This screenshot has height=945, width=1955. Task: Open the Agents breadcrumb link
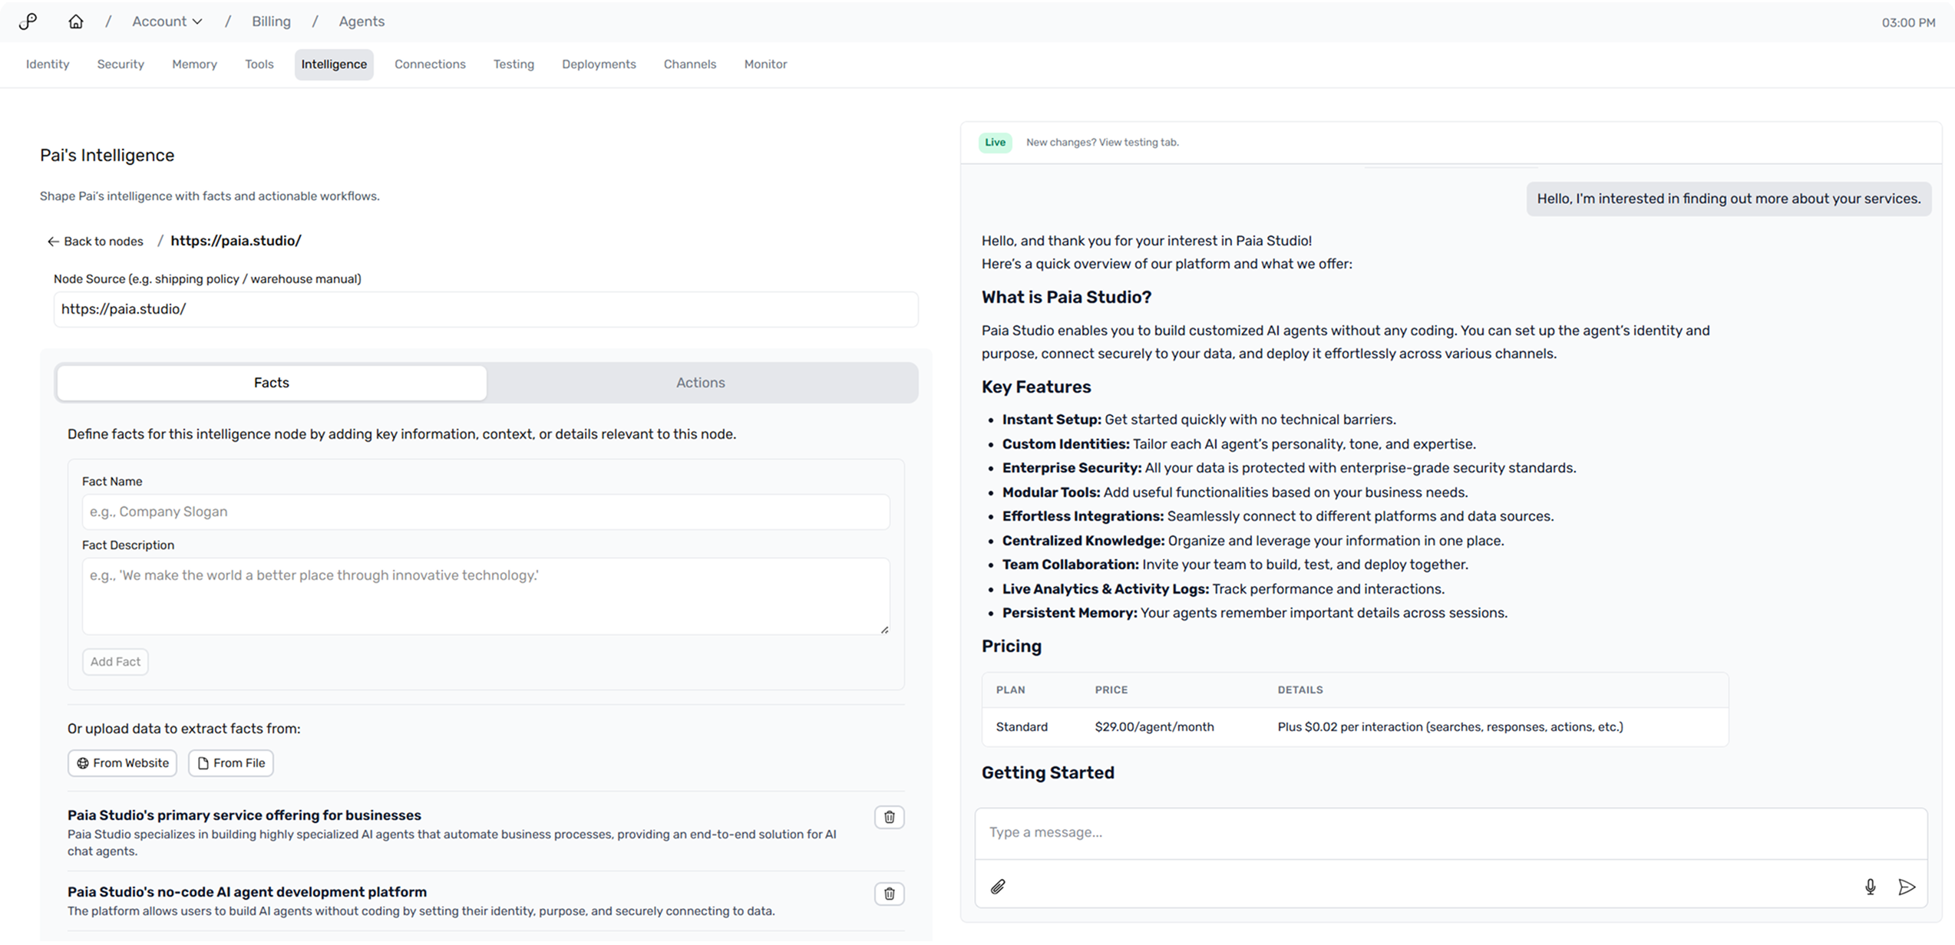(362, 21)
